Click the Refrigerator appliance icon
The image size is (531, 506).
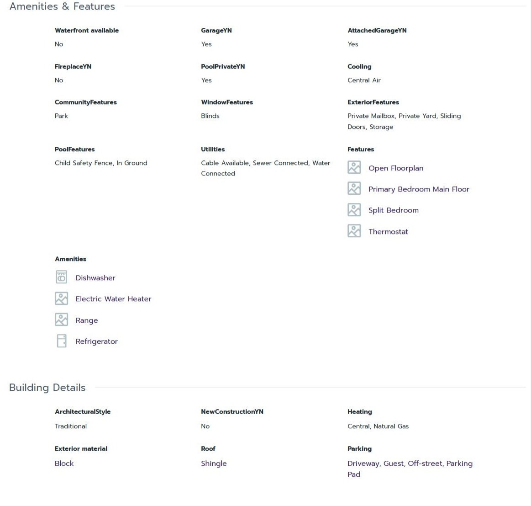[x=61, y=341]
